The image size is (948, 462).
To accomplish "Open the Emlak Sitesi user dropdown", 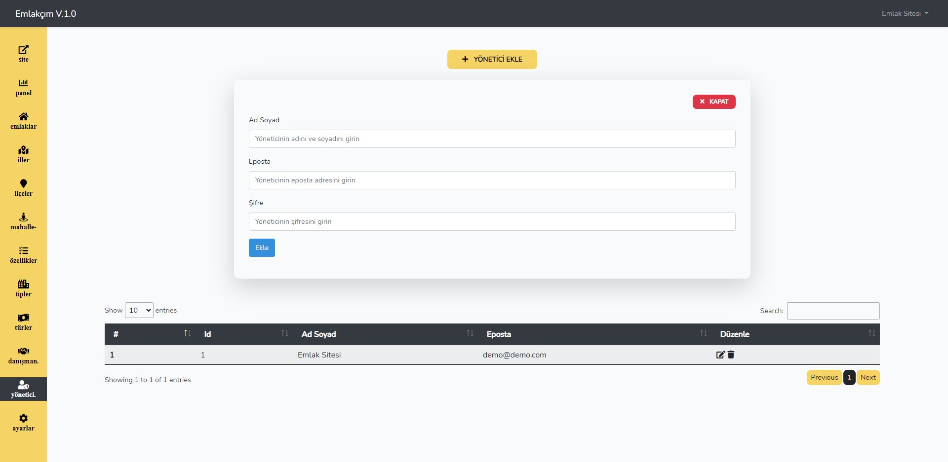I will click(x=905, y=13).
